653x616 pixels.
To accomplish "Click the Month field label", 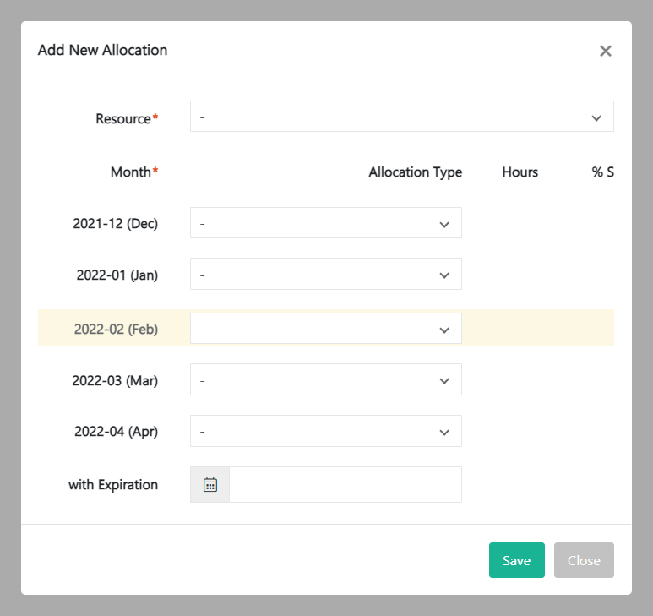I will click(133, 172).
